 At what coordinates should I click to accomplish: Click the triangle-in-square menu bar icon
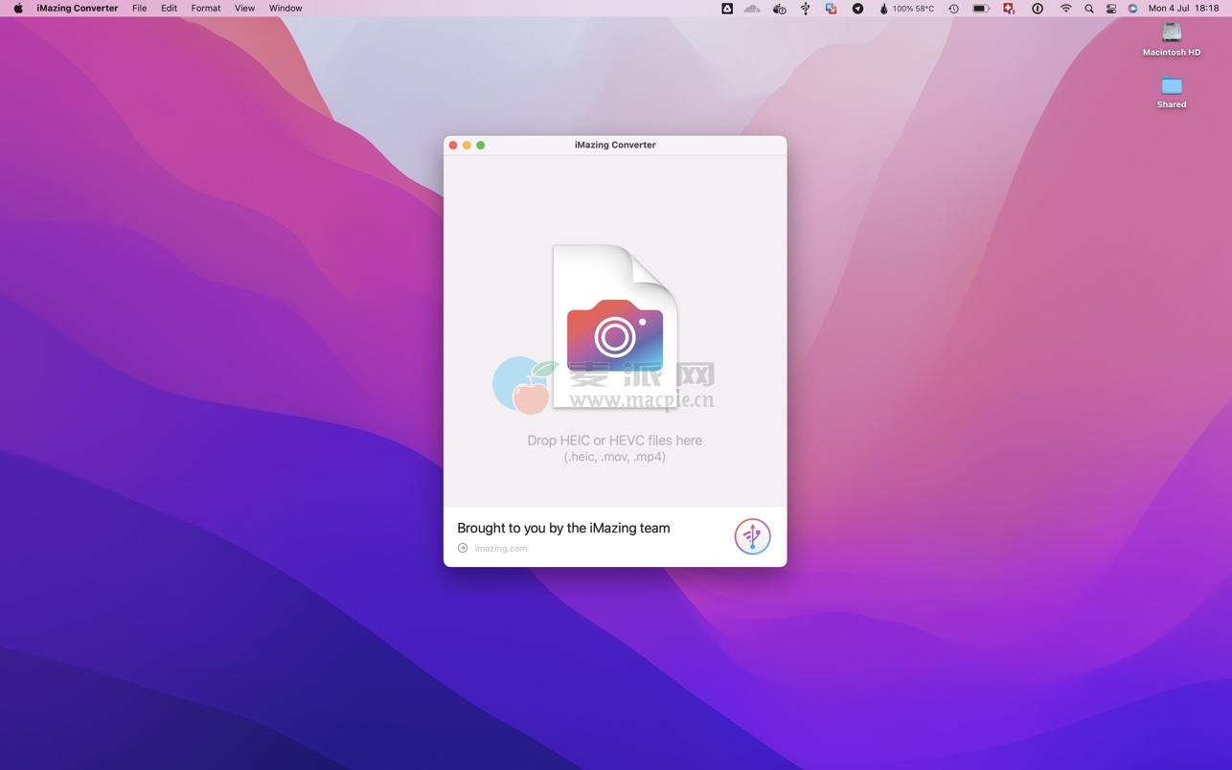(x=727, y=9)
